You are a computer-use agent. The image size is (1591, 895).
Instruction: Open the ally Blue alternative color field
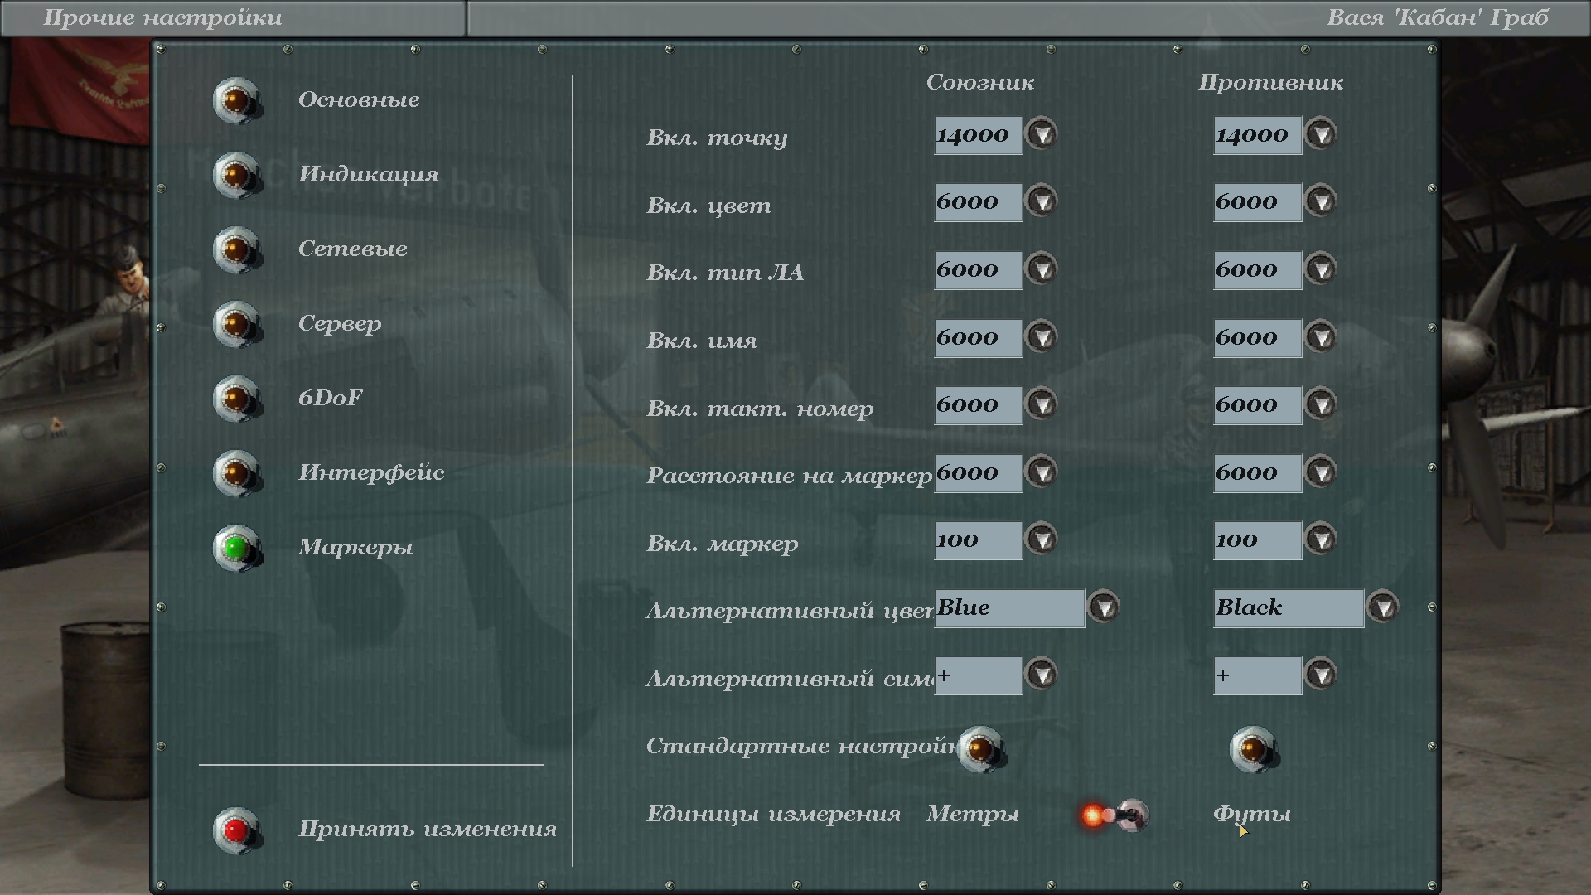[x=1008, y=608]
